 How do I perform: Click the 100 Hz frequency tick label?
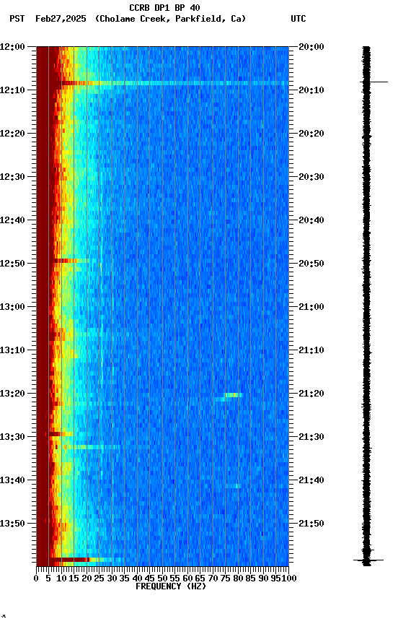click(289, 578)
